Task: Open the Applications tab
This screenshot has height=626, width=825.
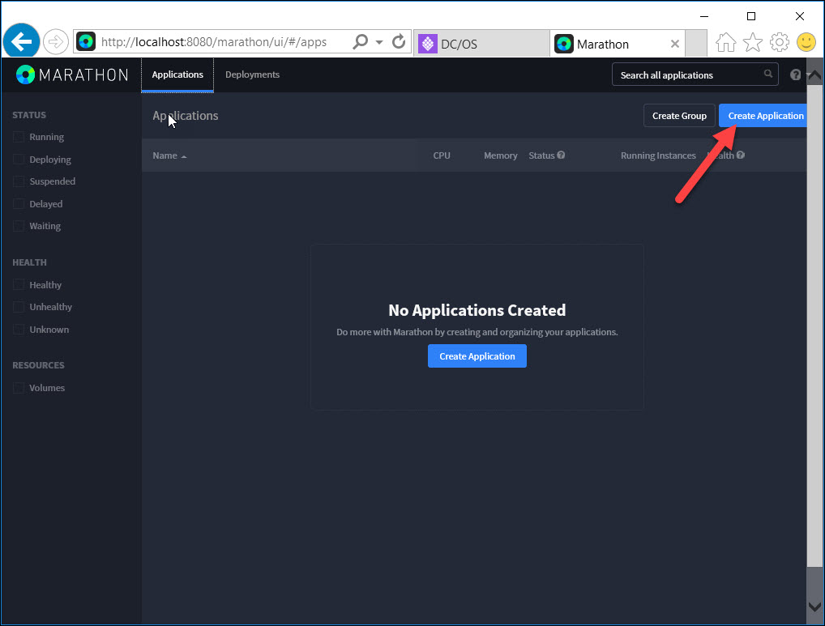Action: (x=177, y=75)
